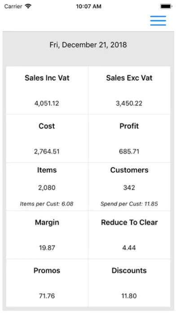Click Items per Cust: 6.08 text
176x313 pixels.
[47, 204]
